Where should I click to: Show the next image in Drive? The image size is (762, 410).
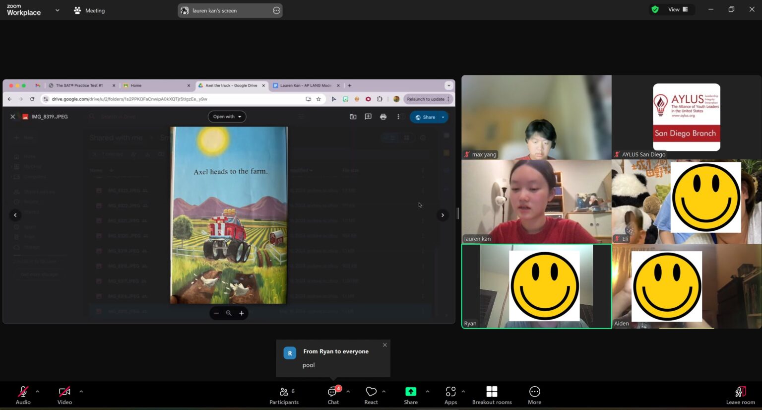443,215
